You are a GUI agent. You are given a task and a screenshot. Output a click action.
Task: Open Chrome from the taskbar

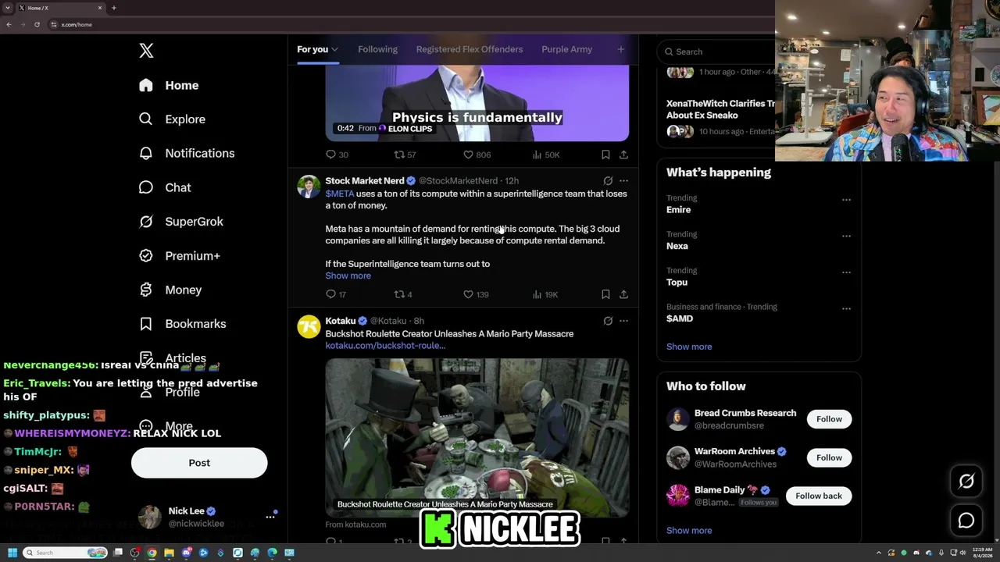click(x=152, y=553)
